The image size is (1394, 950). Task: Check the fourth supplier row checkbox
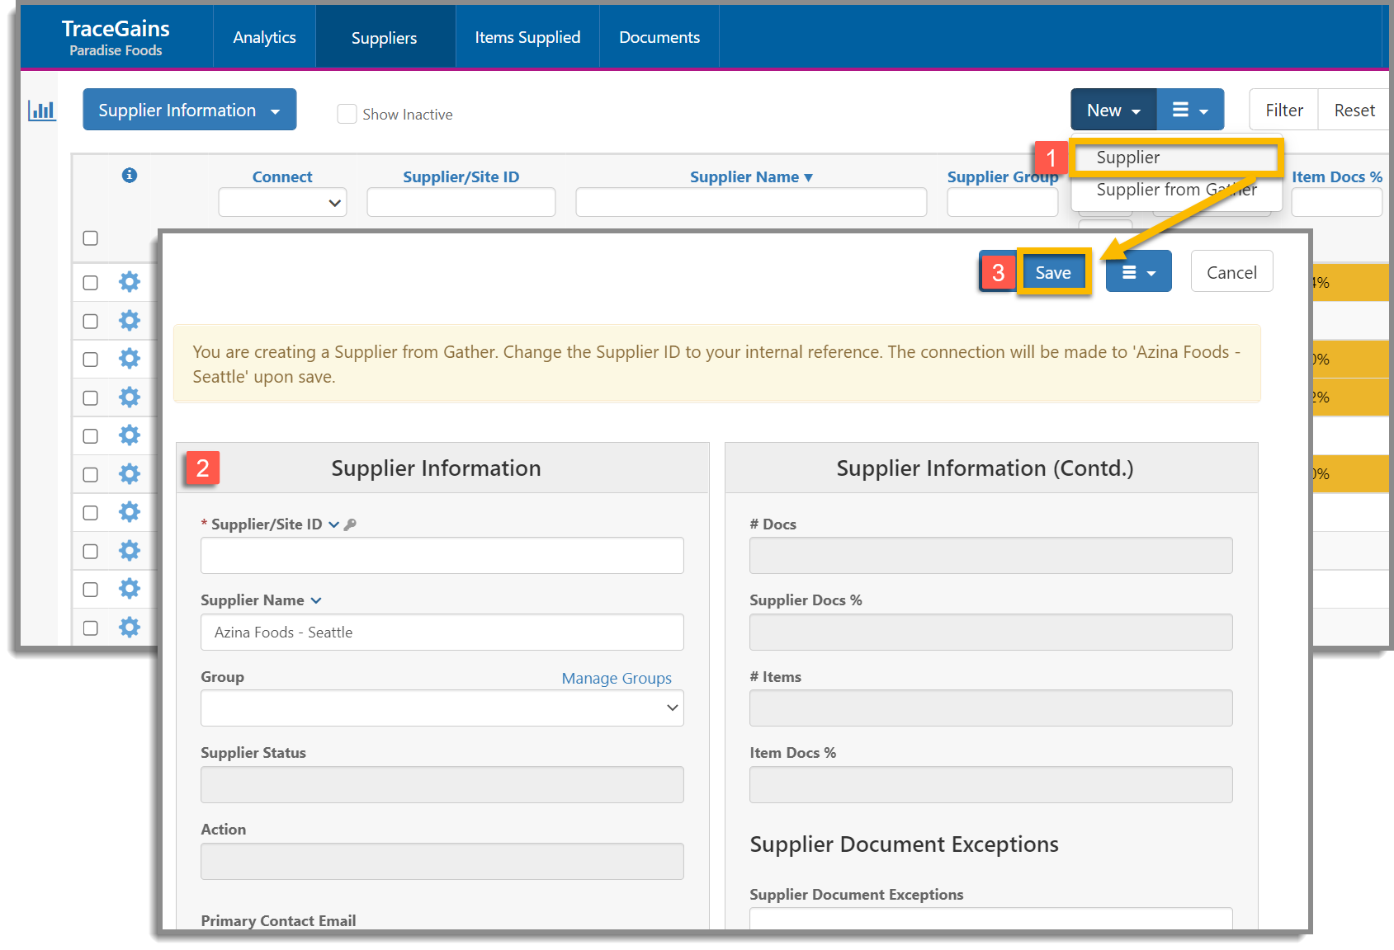[x=91, y=398]
